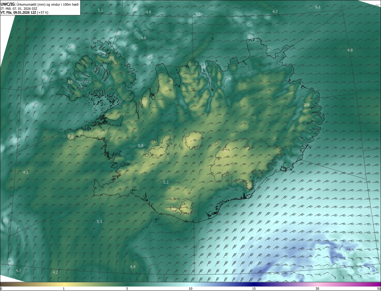The width and height of the screenshot is (381, 291).
Task: Click the 4.6 value label
Action: (x=143, y=38)
